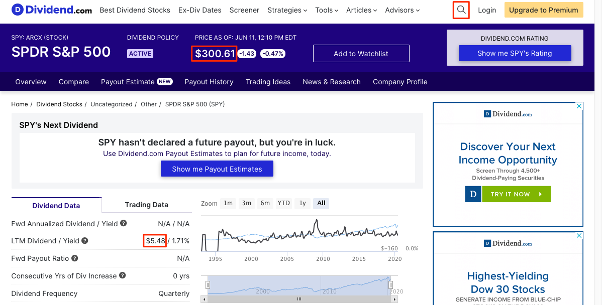602x305 pixels.
Task: Set chart zoom to 3m
Action: coord(247,203)
